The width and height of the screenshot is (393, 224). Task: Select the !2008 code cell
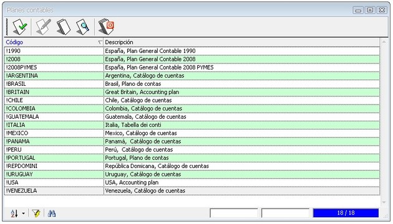54,59
